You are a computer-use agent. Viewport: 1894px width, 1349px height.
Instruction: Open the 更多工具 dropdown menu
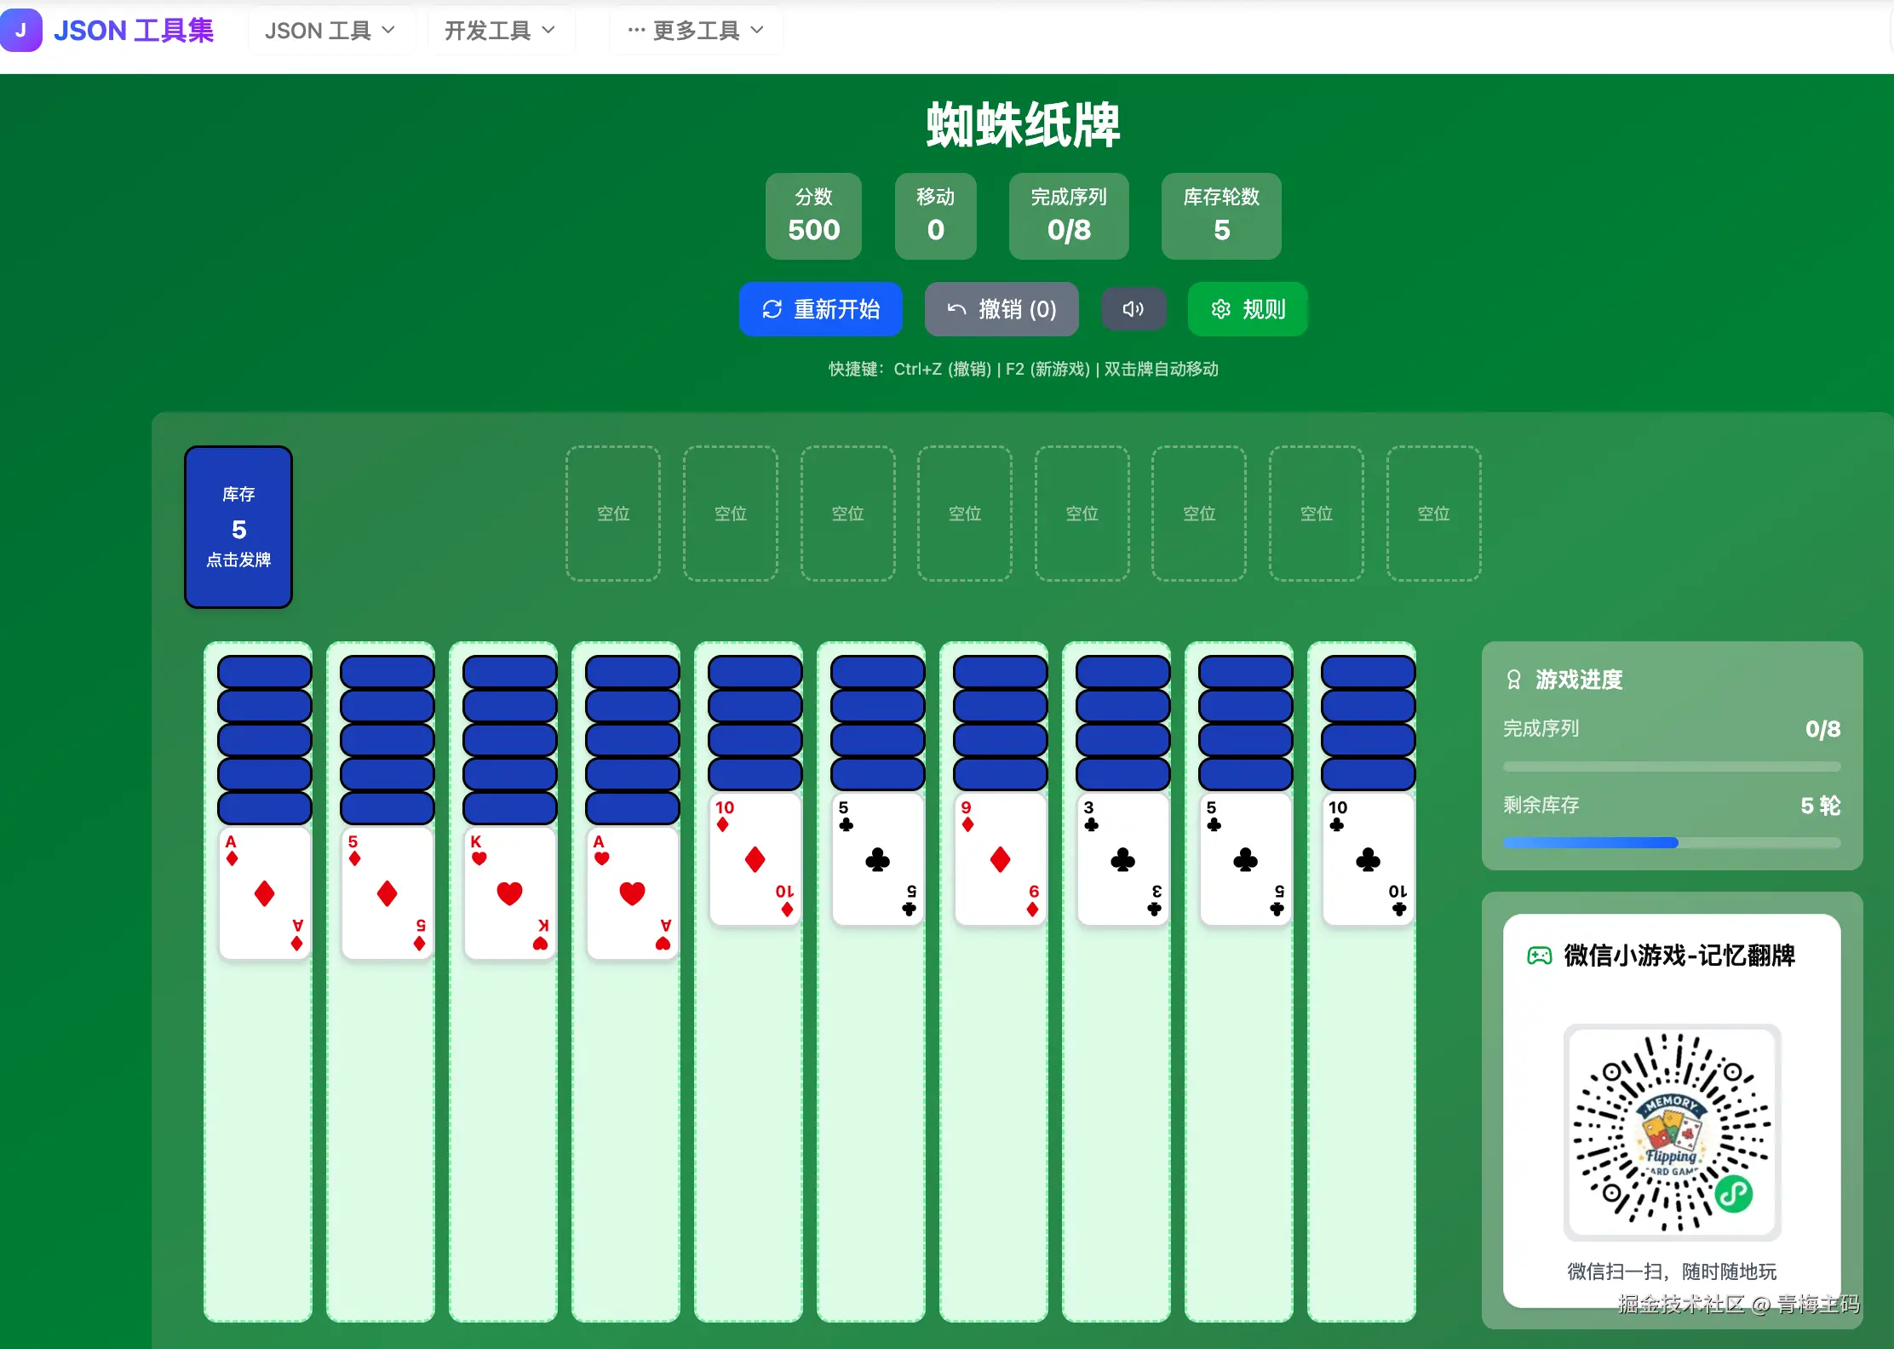695,31
